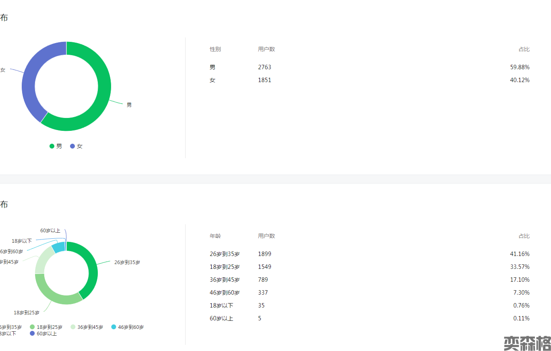Toggle the 男 legend item below gender chart
The width and height of the screenshot is (551, 351).
56,146
